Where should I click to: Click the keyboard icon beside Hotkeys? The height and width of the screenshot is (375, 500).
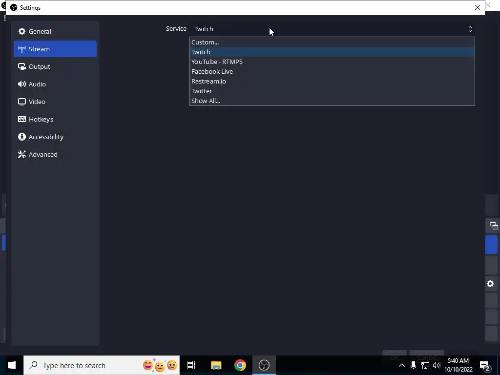pos(21,119)
